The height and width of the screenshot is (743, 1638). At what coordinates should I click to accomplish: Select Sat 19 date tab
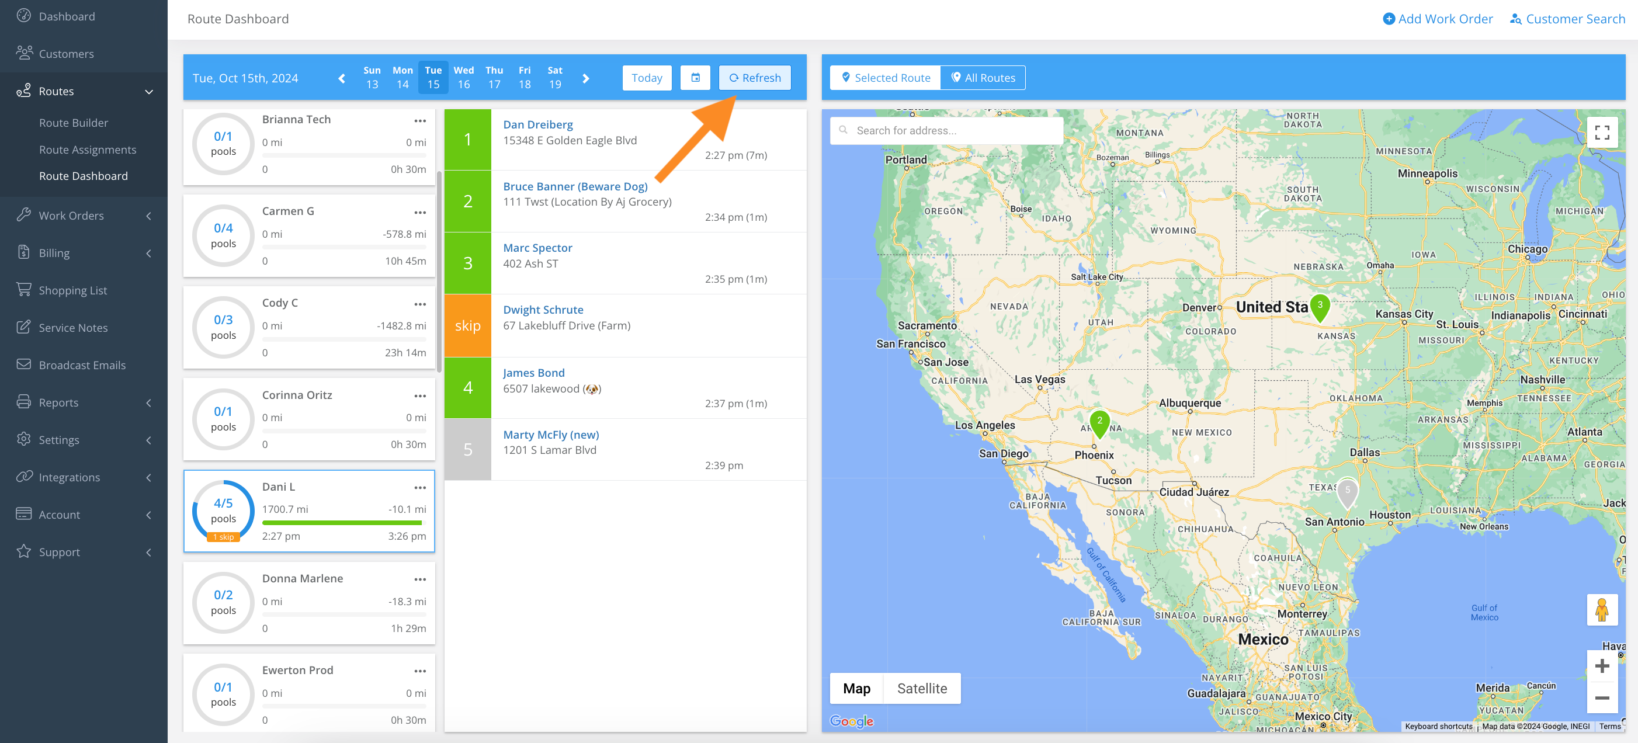point(555,78)
